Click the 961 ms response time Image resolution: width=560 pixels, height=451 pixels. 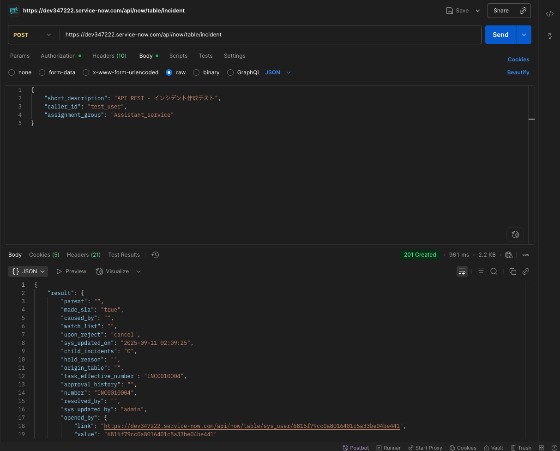(458, 255)
